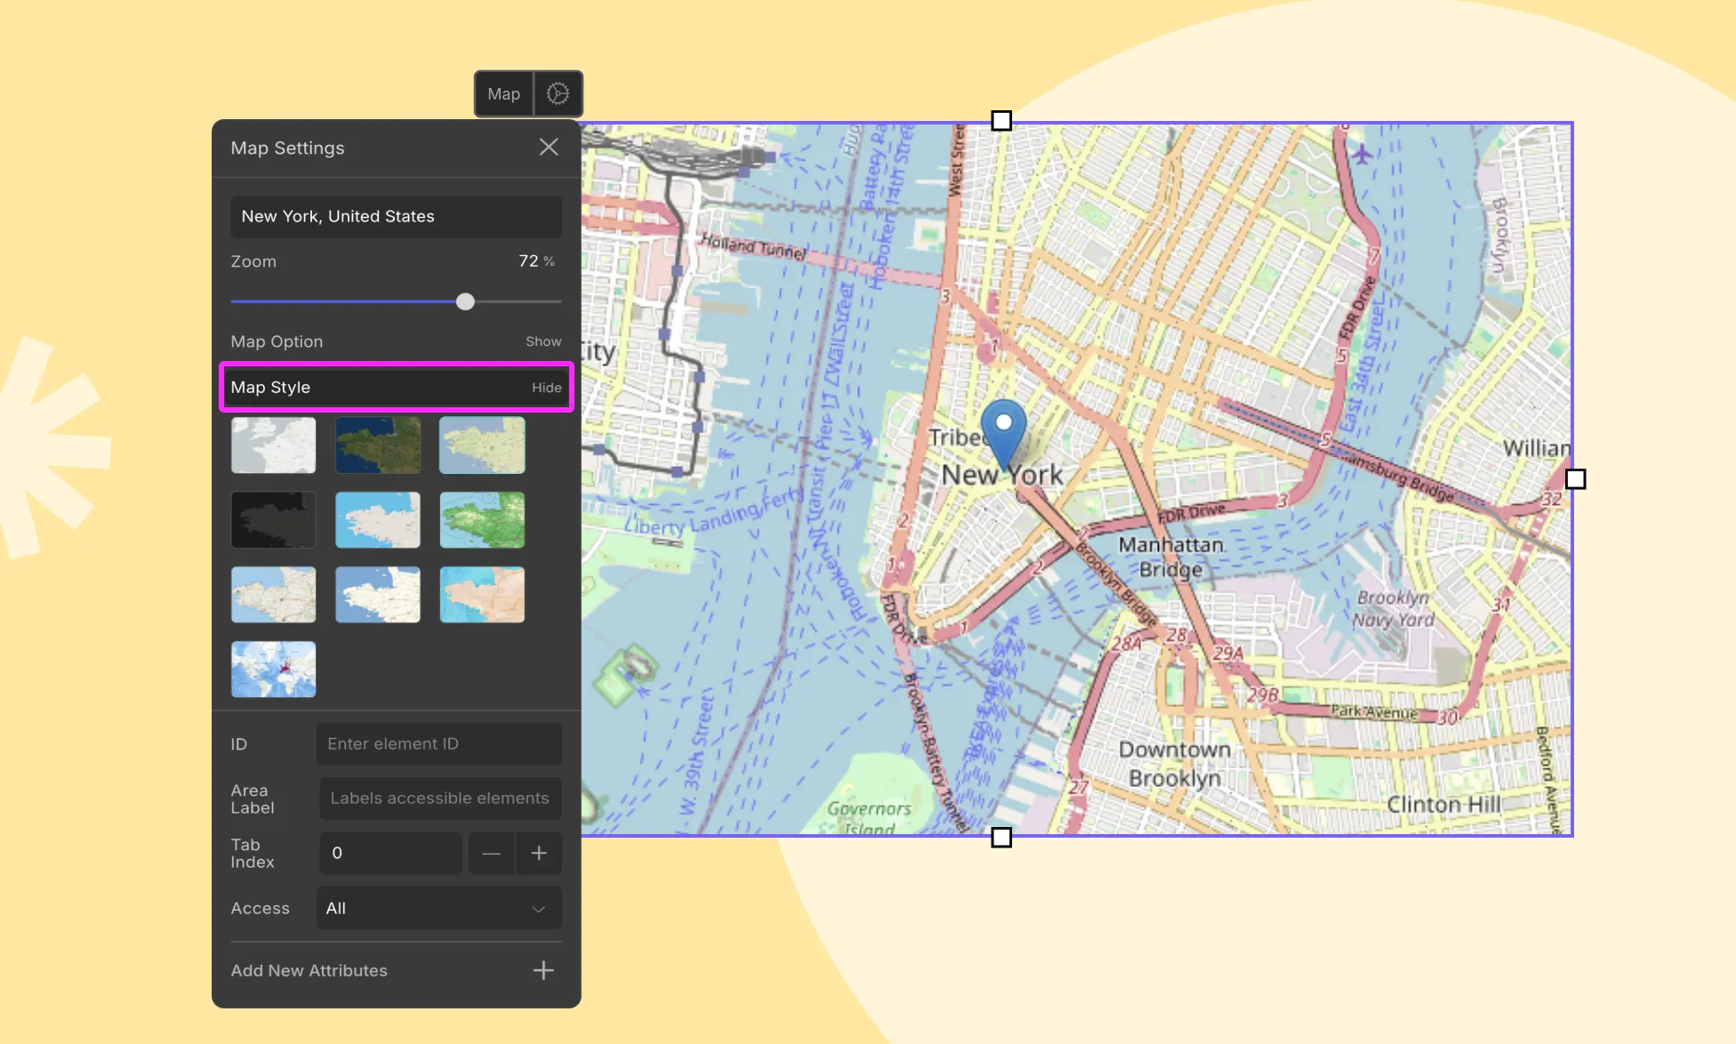The width and height of the screenshot is (1736, 1044).
Task: Click the Map Settings panel title
Action: coord(287,148)
